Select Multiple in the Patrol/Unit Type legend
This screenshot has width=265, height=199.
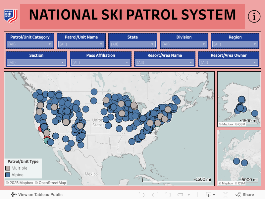pyautogui.click(x=19, y=168)
